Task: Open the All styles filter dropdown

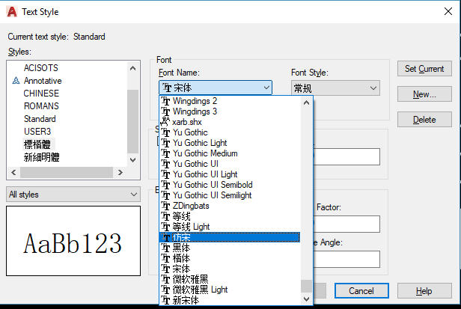Action: (73, 195)
